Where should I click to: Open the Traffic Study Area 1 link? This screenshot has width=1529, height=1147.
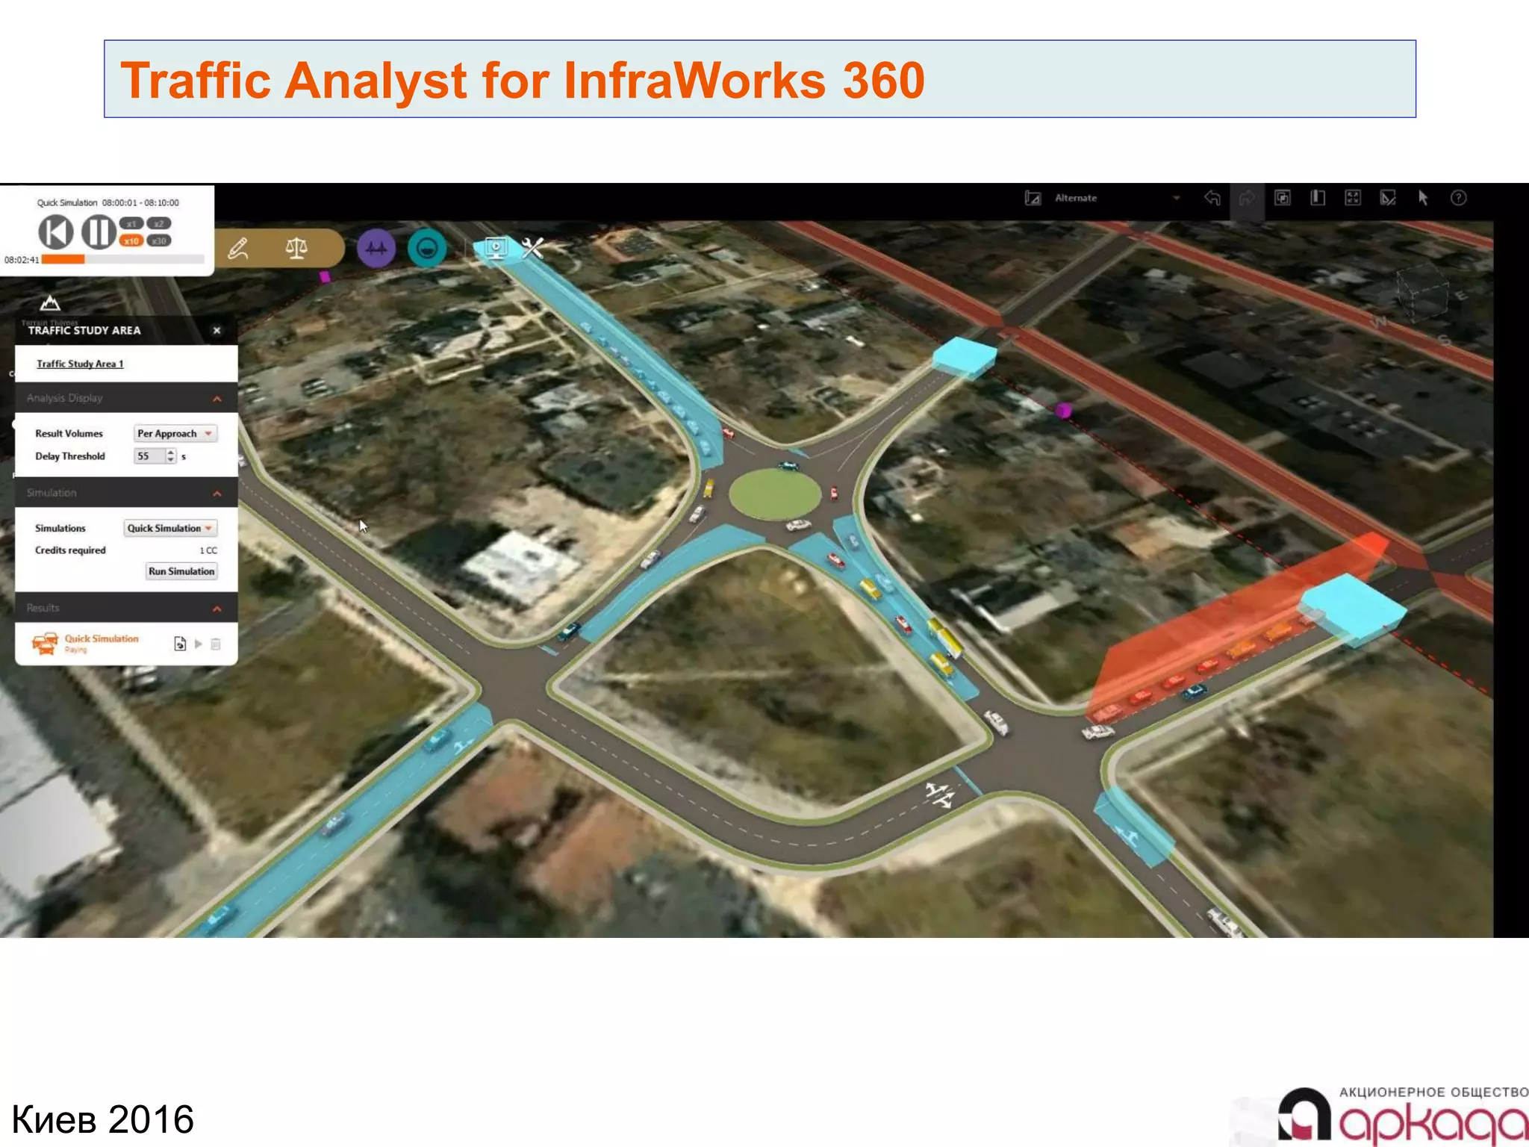(80, 364)
